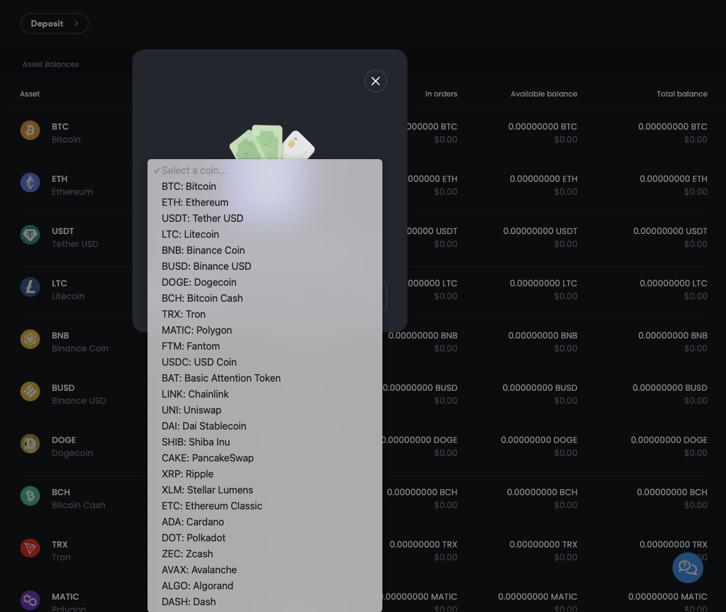Click the BUSD coin icon
The width and height of the screenshot is (726, 612).
click(x=30, y=391)
